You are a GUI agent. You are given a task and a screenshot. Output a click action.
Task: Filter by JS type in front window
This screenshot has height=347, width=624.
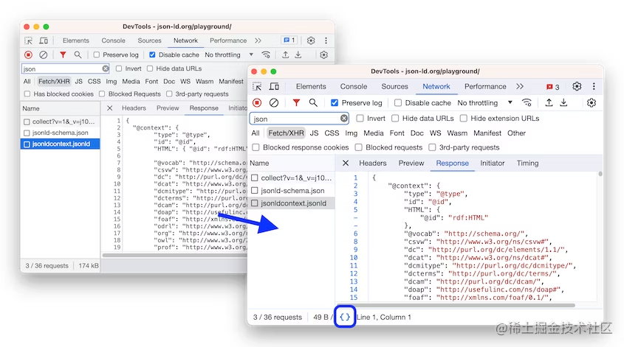coord(314,133)
